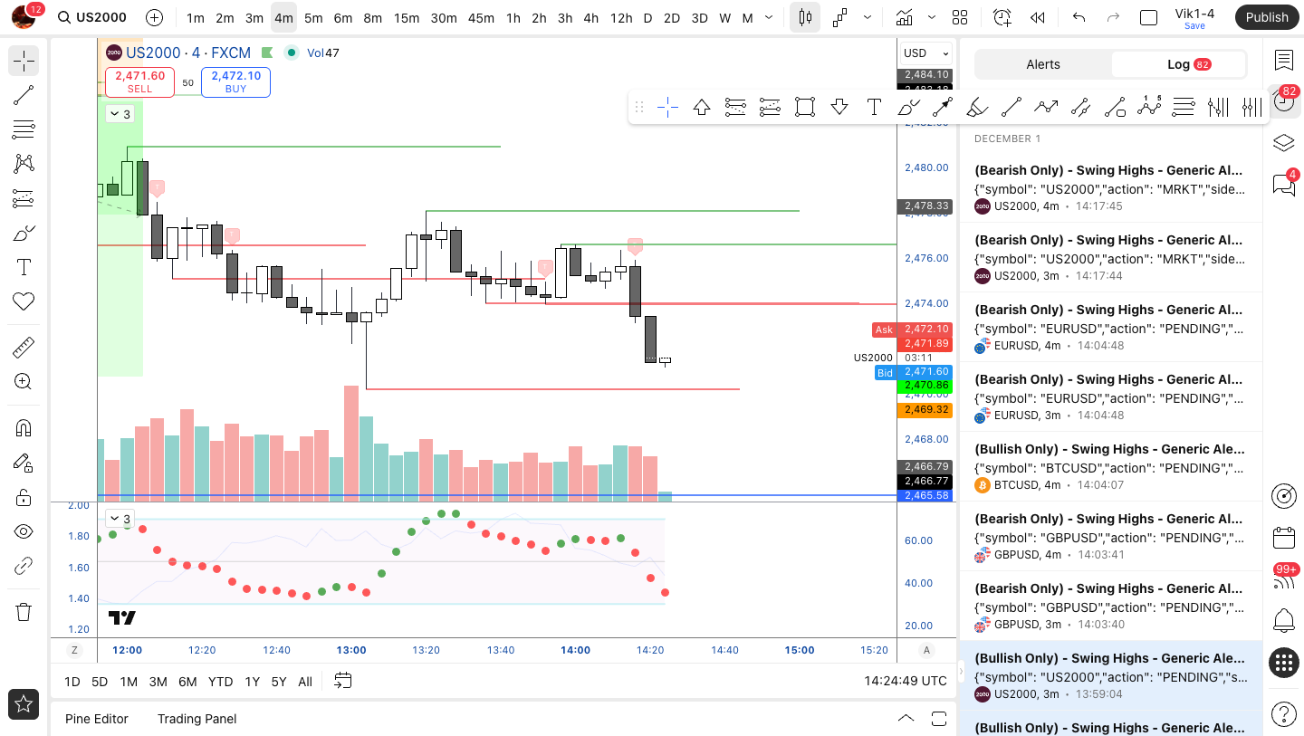Select the ruler measure tool
The width and height of the screenshot is (1304, 736).
24,348
